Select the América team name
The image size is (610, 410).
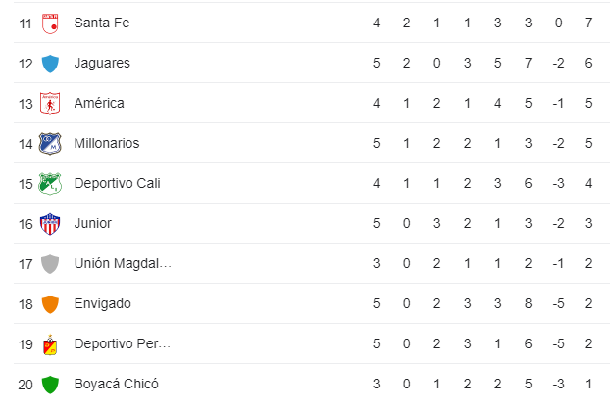coord(99,103)
